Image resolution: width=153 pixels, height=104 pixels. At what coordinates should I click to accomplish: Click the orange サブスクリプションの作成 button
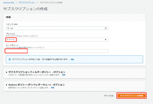132,96
